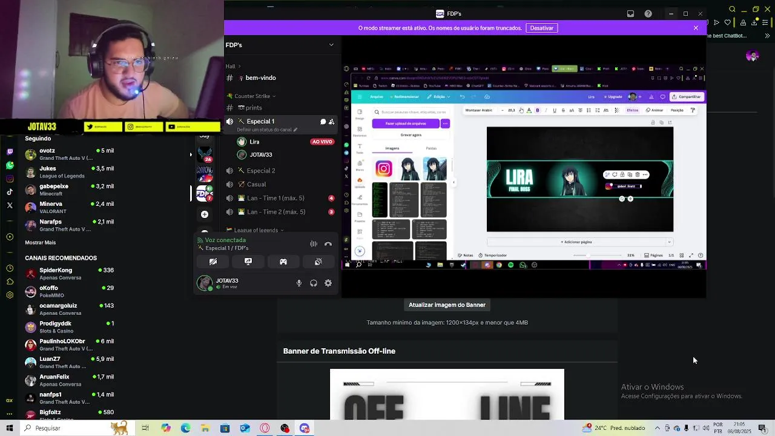Image resolution: width=775 pixels, height=436 pixels.
Task: Click the heart bookmark icon in browser
Action: [728, 22]
